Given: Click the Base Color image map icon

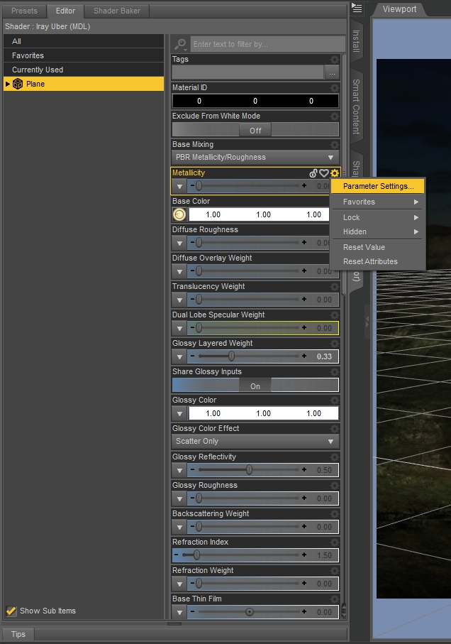Looking at the screenshot, I should 179,214.
